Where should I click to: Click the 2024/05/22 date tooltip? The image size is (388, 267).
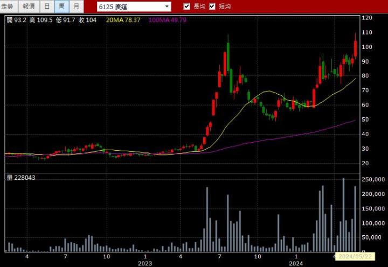point(354,256)
